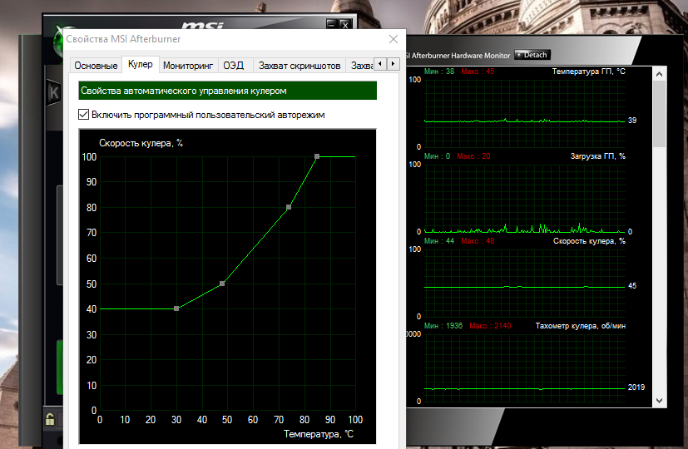Click the Макс : 45 temperature value
The image size is (688, 449).
(478, 71)
